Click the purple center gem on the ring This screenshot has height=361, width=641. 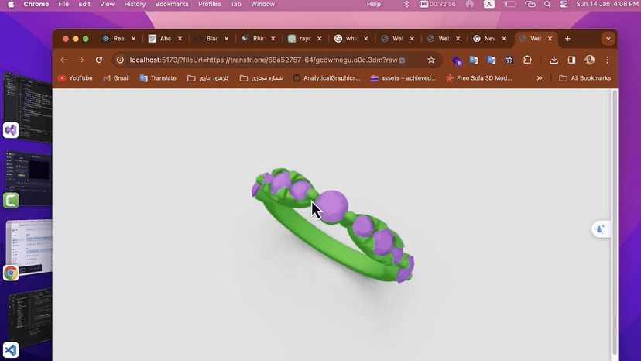332,206
